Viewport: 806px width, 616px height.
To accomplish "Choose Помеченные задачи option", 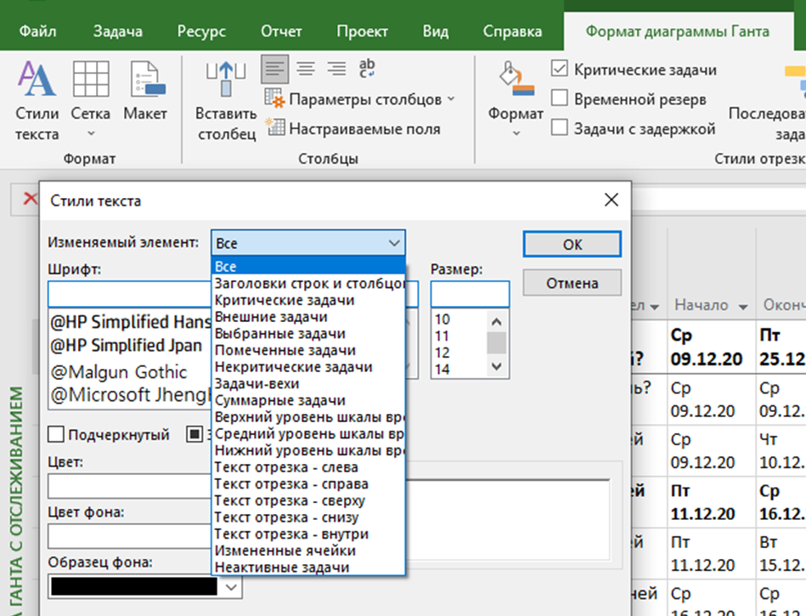I will pyautogui.click(x=308, y=350).
